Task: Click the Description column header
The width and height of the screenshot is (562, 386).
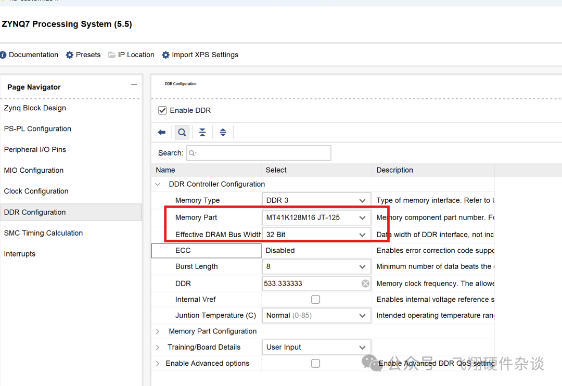Action: (433, 170)
